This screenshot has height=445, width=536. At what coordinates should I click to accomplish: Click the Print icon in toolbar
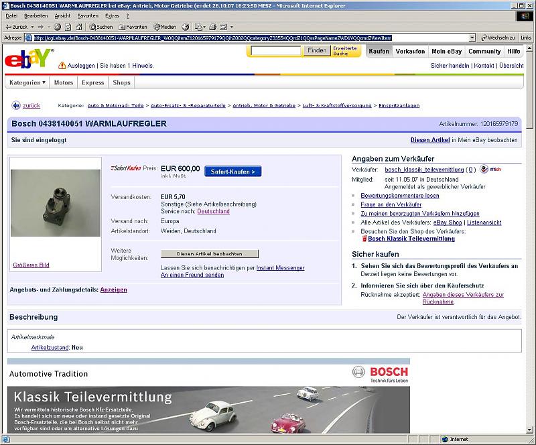[x=212, y=27]
